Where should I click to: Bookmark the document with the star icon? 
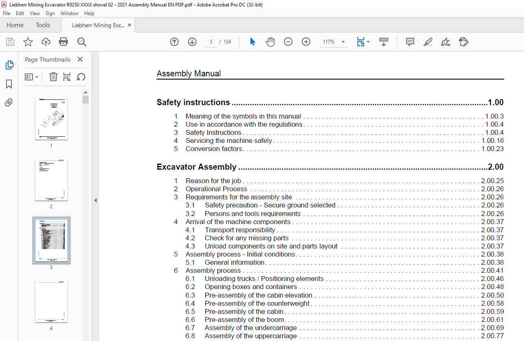point(28,42)
